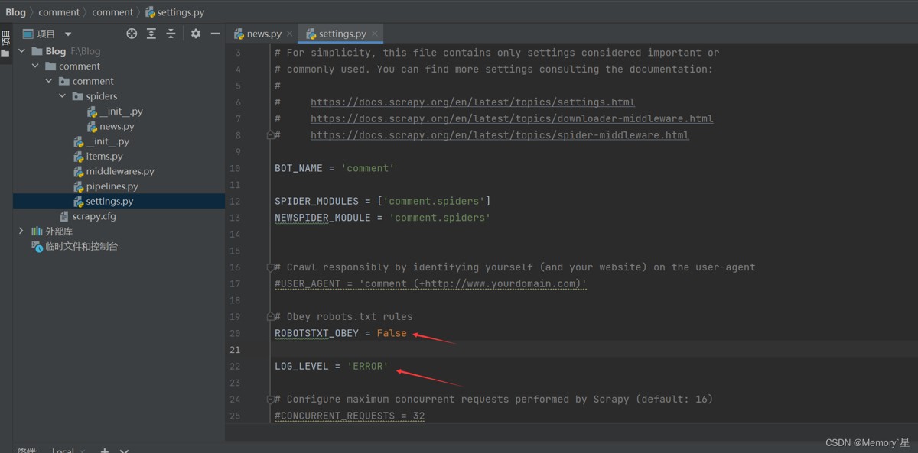The height and width of the screenshot is (453, 918).
Task: Close the news.py editor tab
Action: [289, 34]
